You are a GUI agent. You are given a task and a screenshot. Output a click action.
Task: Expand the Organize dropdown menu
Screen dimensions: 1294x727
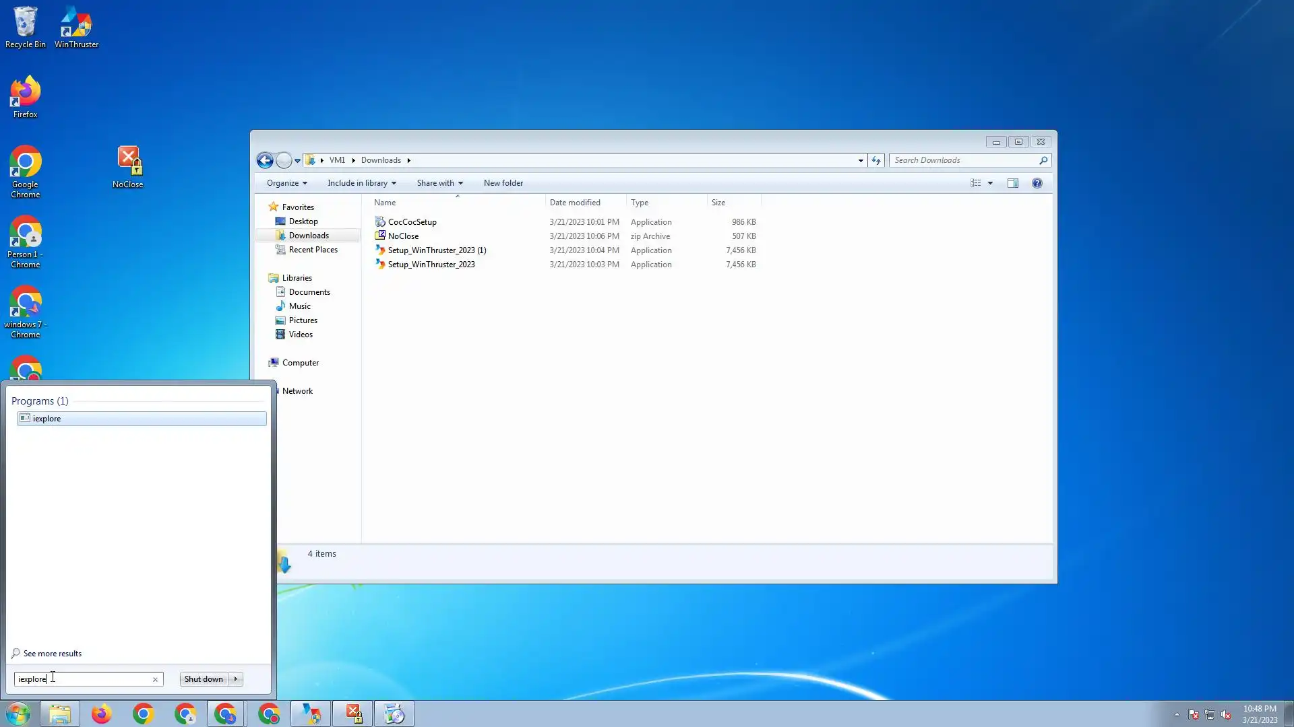pyautogui.click(x=286, y=183)
